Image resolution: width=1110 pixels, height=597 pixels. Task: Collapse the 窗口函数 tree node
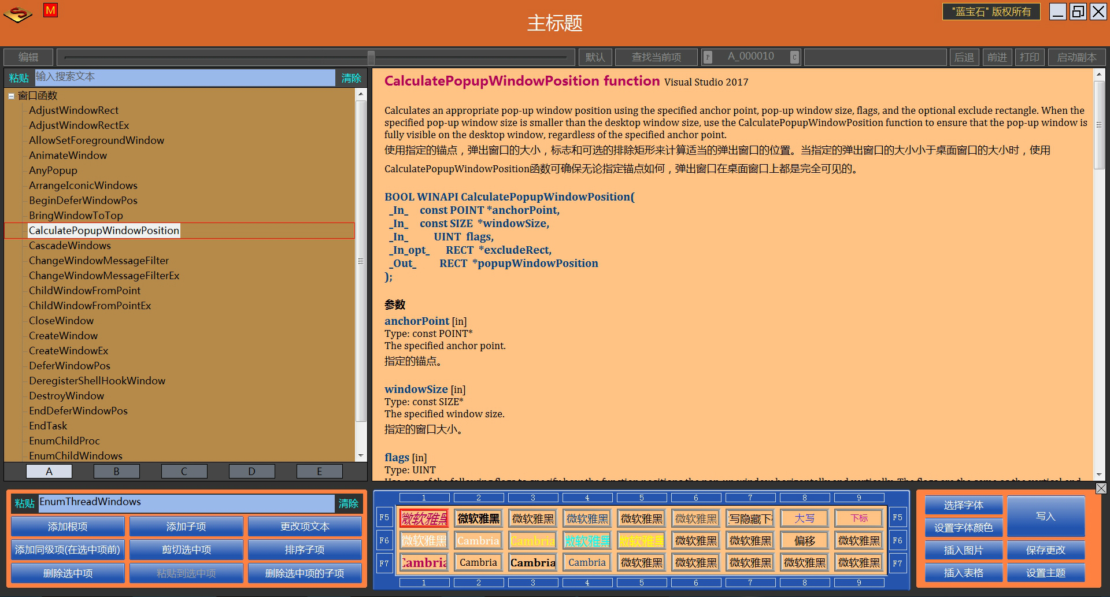click(11, 96)
